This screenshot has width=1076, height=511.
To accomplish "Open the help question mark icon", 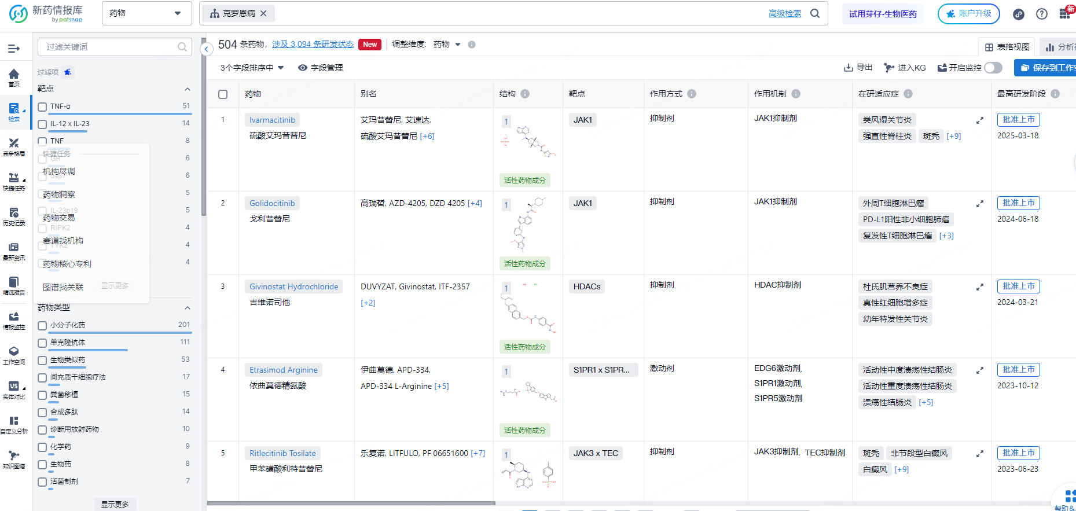I will click(1042, 14).
